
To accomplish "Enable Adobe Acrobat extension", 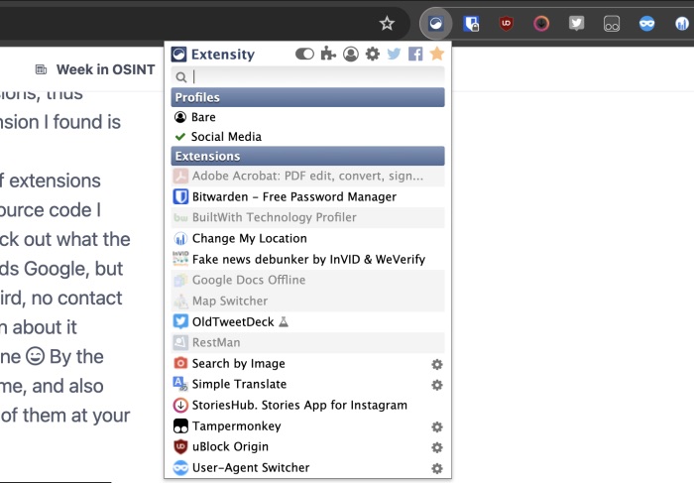I will coord(308,176).
